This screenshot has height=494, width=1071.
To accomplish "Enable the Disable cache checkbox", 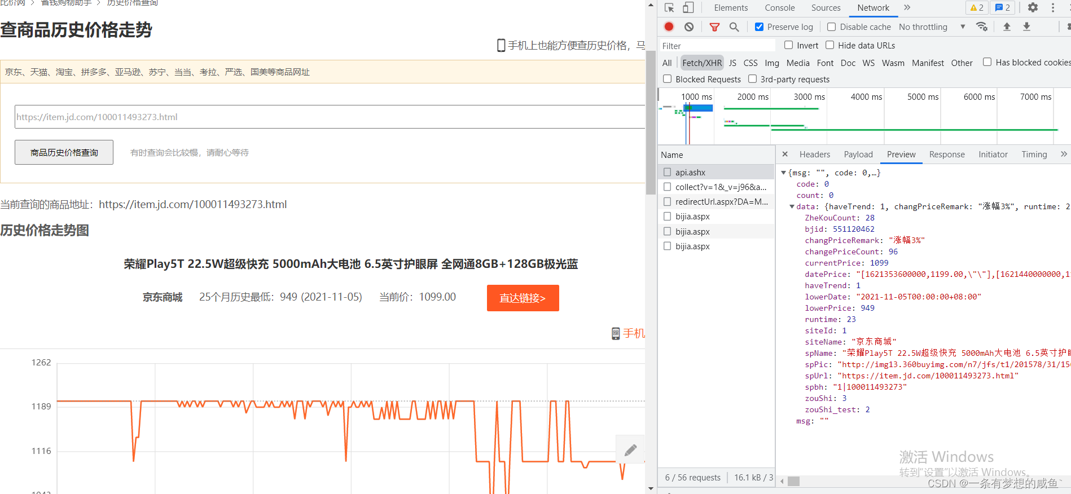I will (831, 27).
